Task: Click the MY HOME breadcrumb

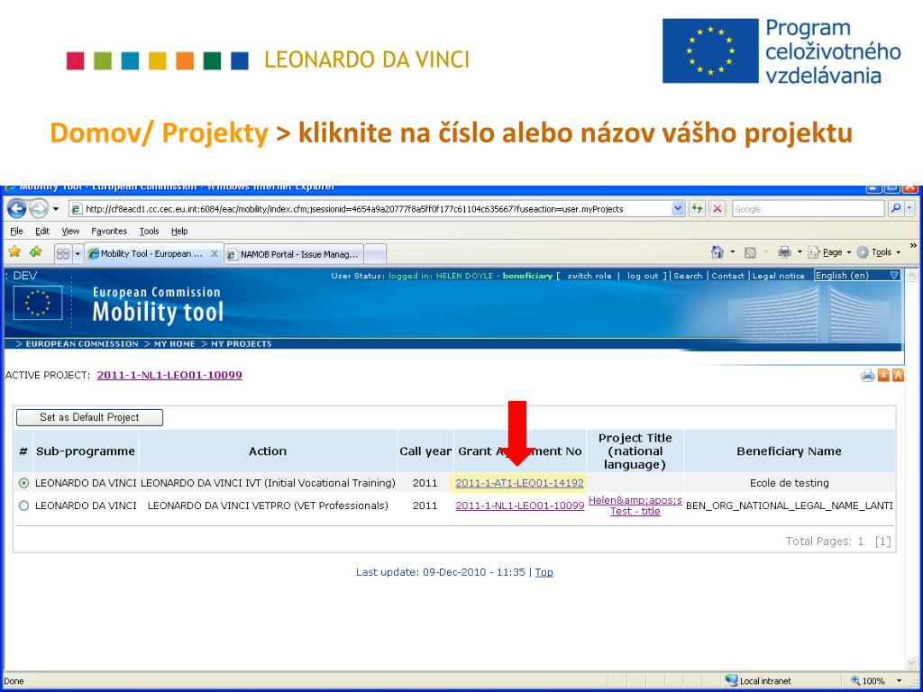Action: tap(174, 343)
